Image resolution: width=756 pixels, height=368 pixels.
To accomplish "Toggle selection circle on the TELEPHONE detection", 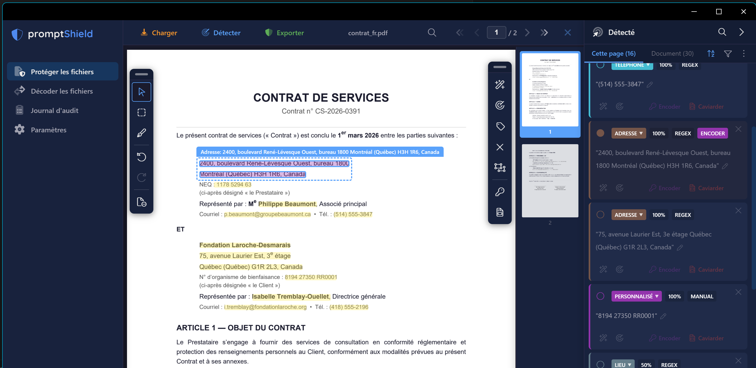I will click(601, 65).
